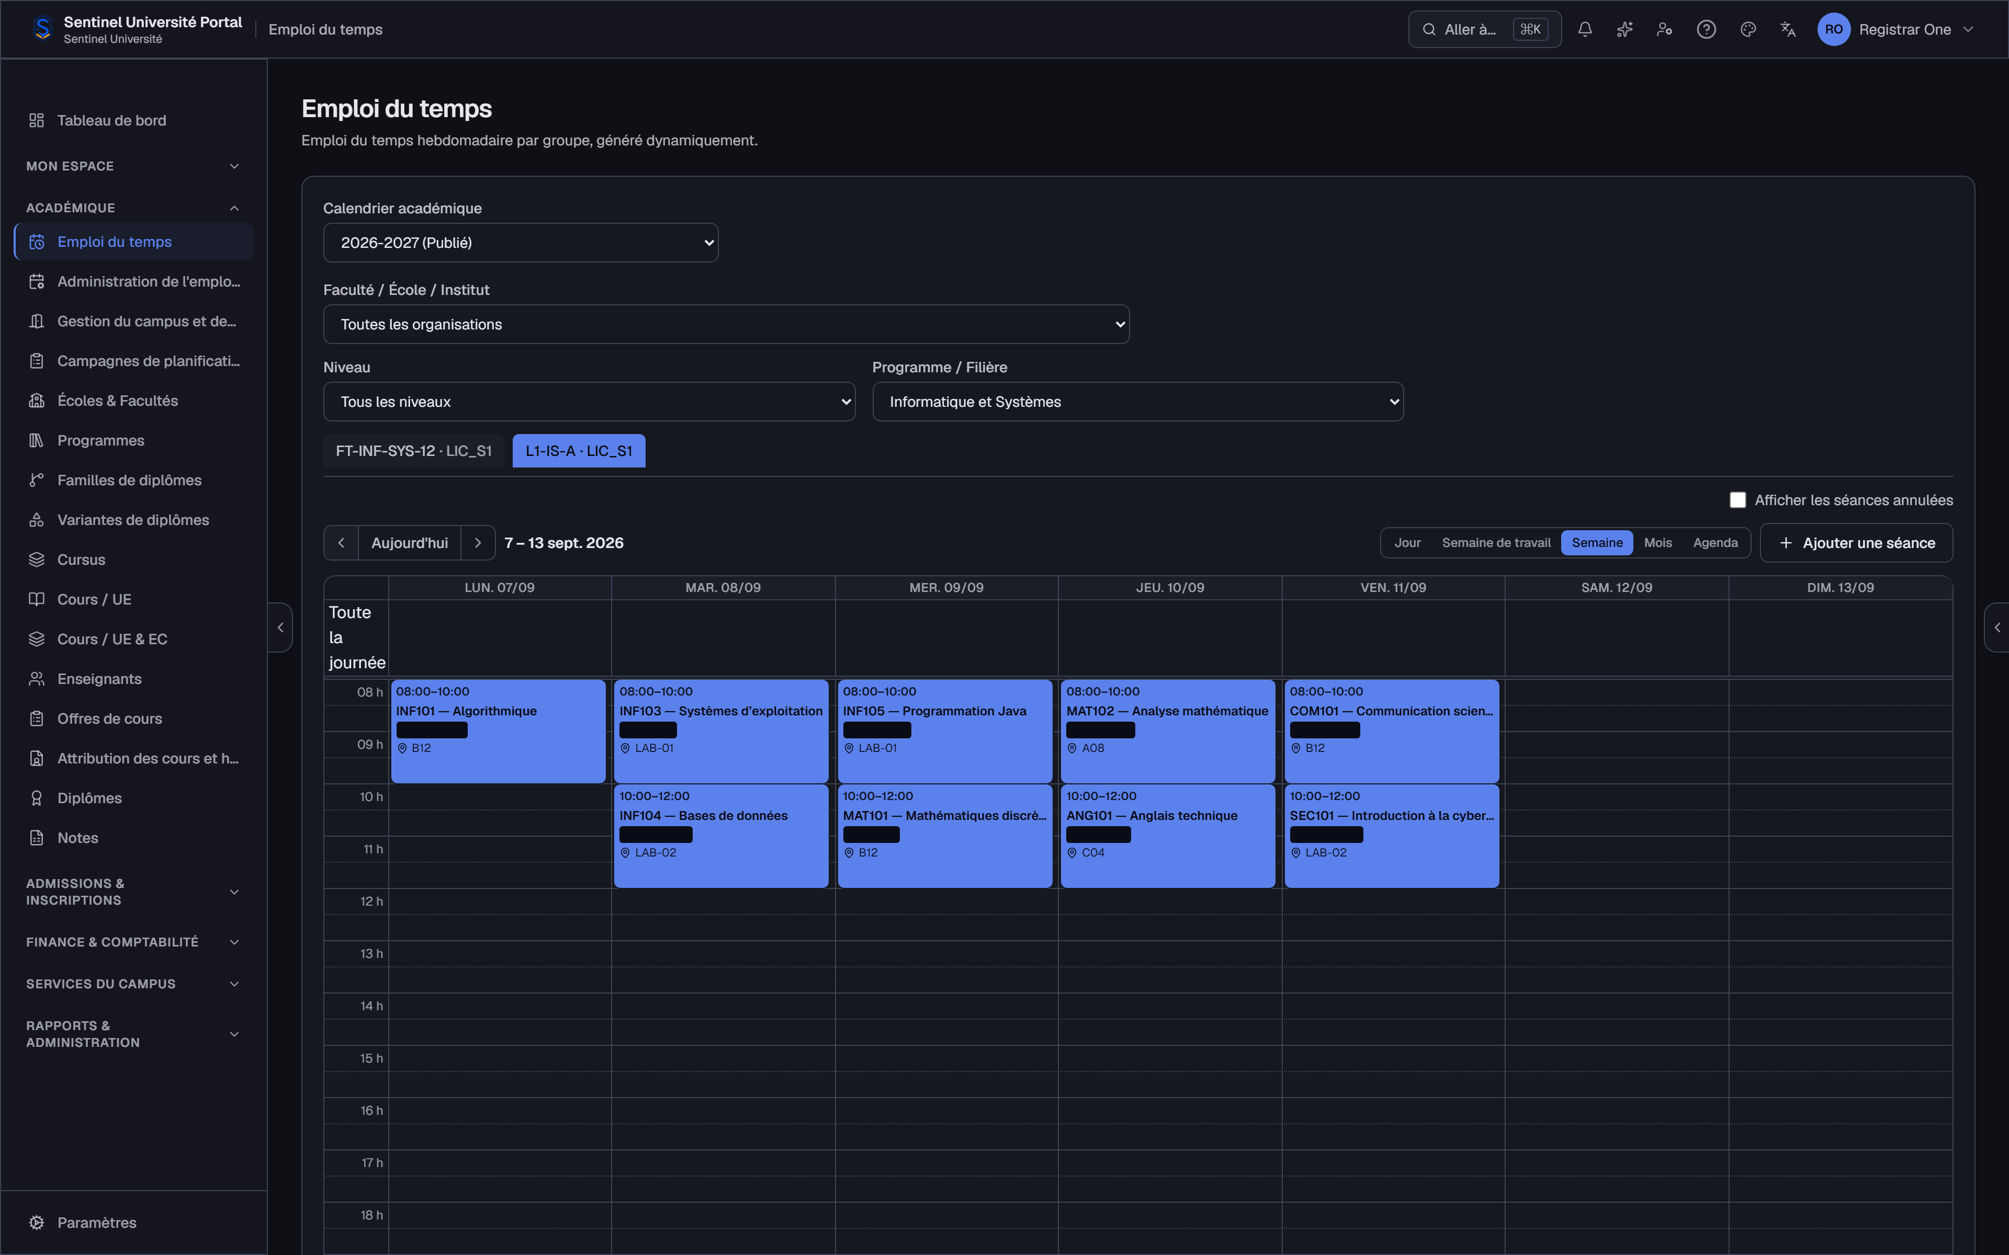The height and width of the screenshot is (1255, 2009).
Task: Open the Registrar One account menu chevron
Action: [x=1968, y=29]
